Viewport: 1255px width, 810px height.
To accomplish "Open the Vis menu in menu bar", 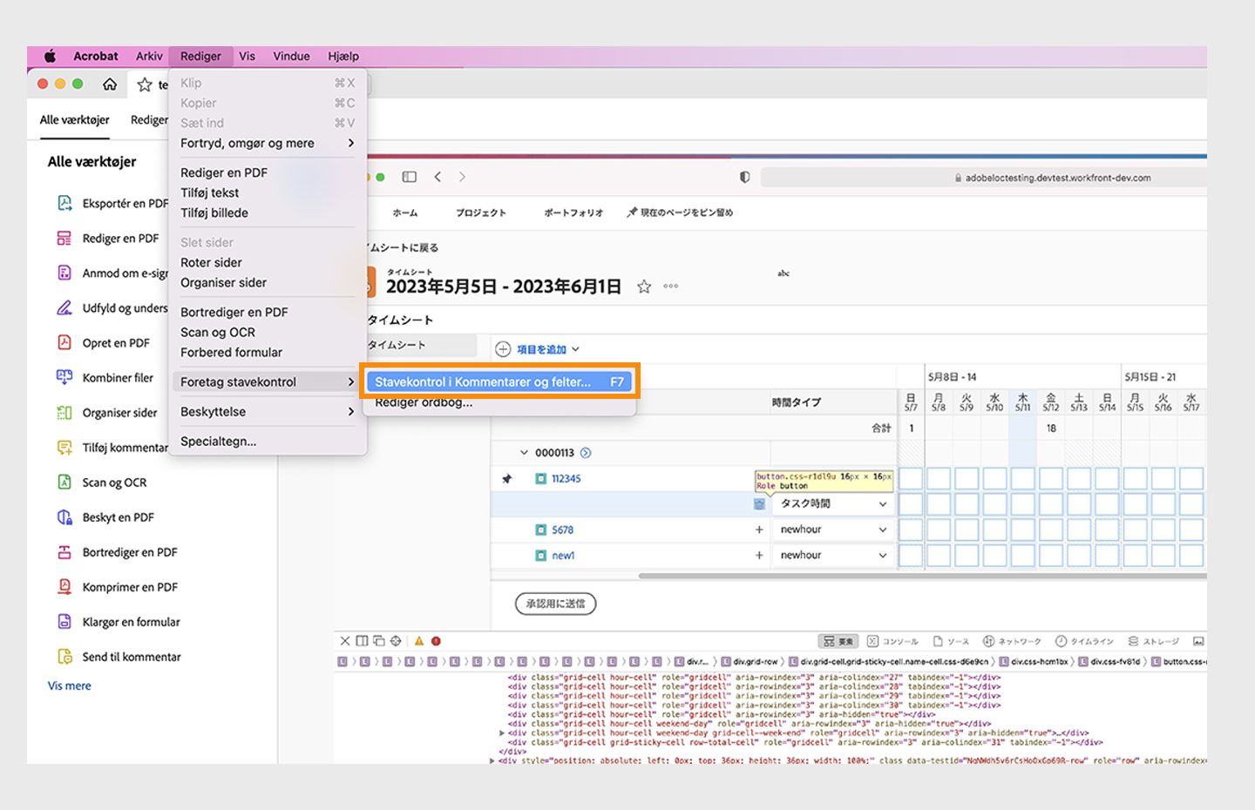I will pyautogui.click(x=248, y=56).
